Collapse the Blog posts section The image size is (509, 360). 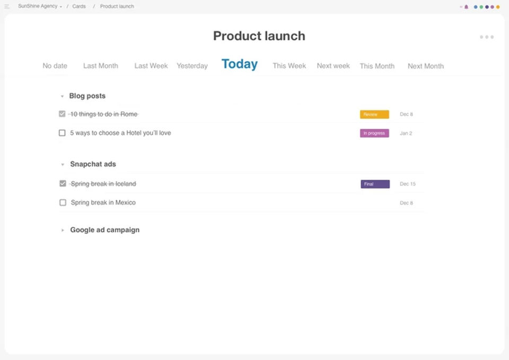point(62,96)
